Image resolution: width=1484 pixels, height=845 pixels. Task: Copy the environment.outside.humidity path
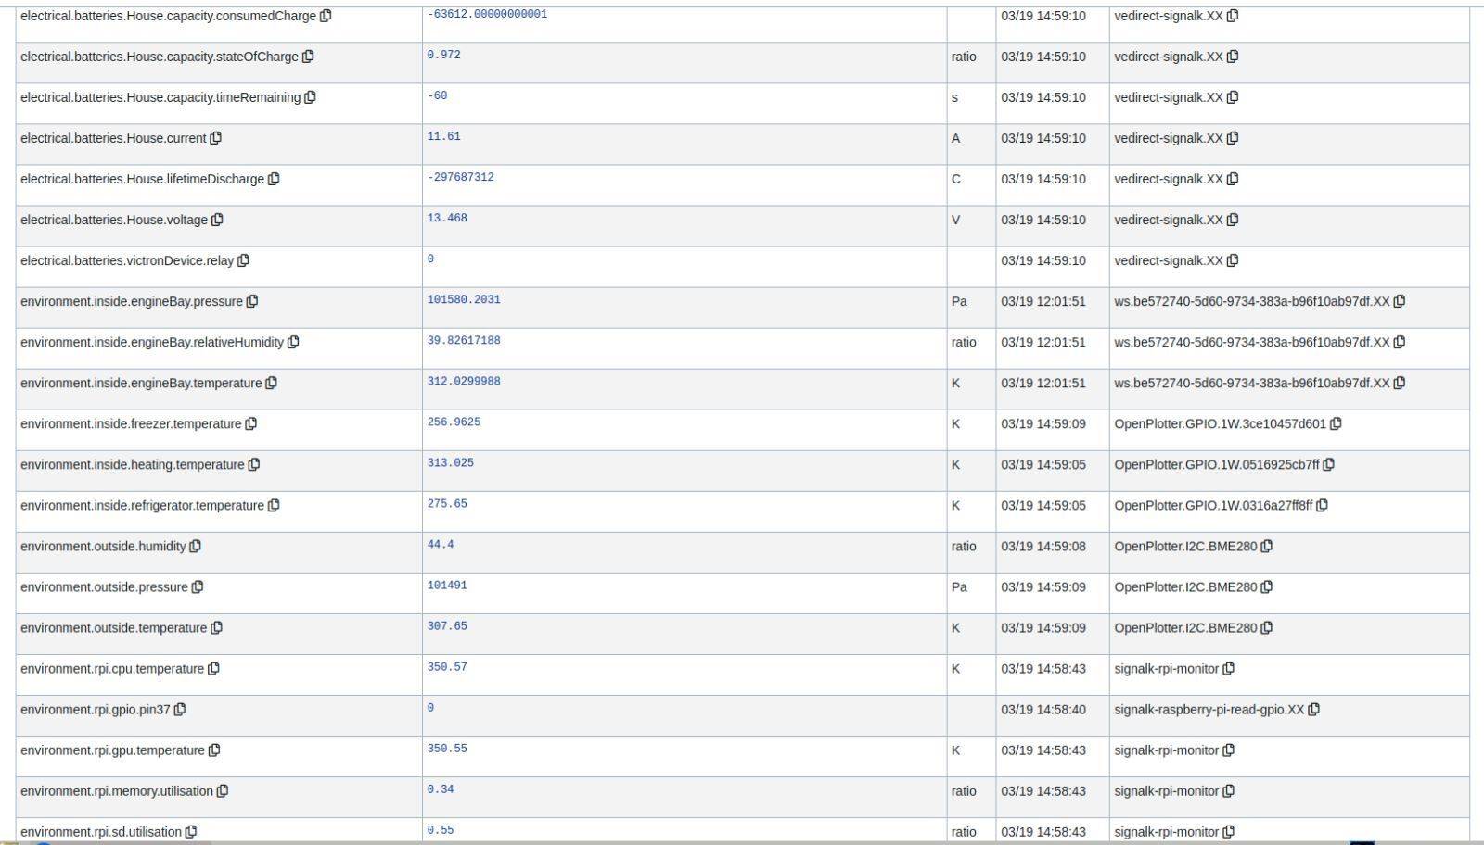196,546
